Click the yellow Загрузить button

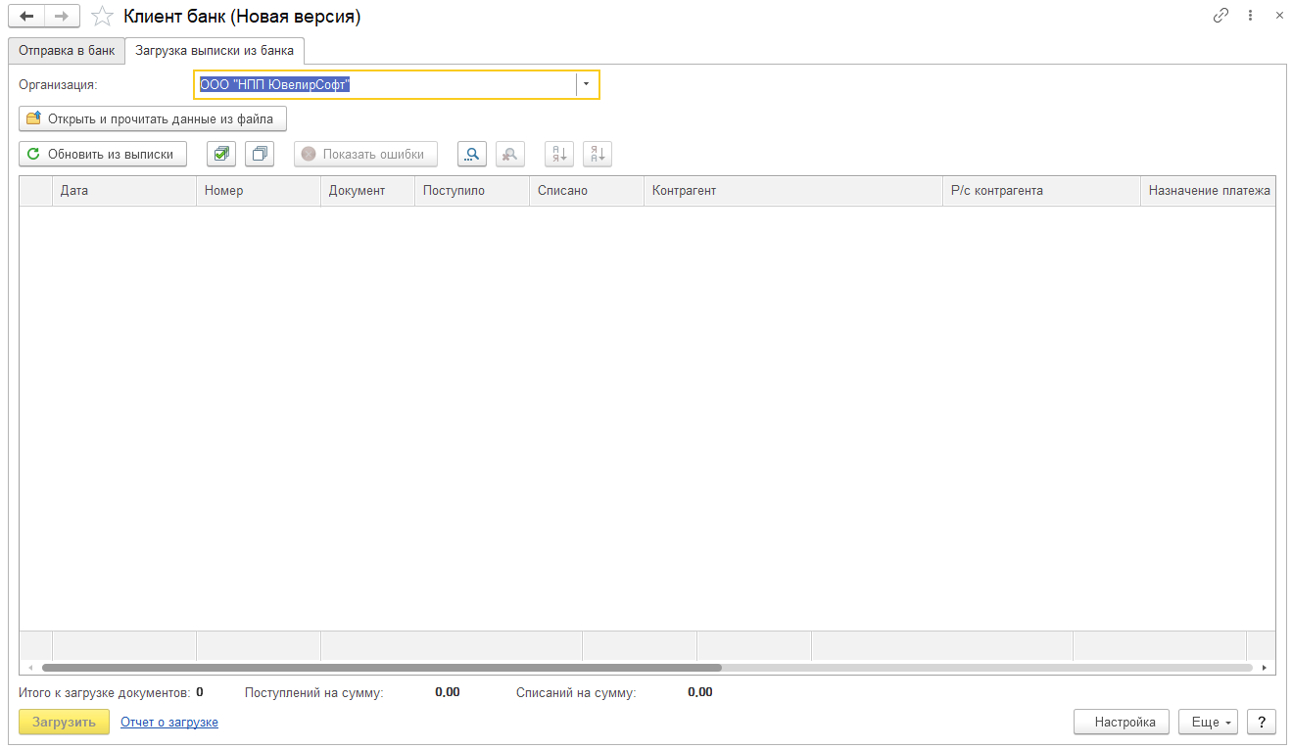pyautogui.click(x=65, y=722)
